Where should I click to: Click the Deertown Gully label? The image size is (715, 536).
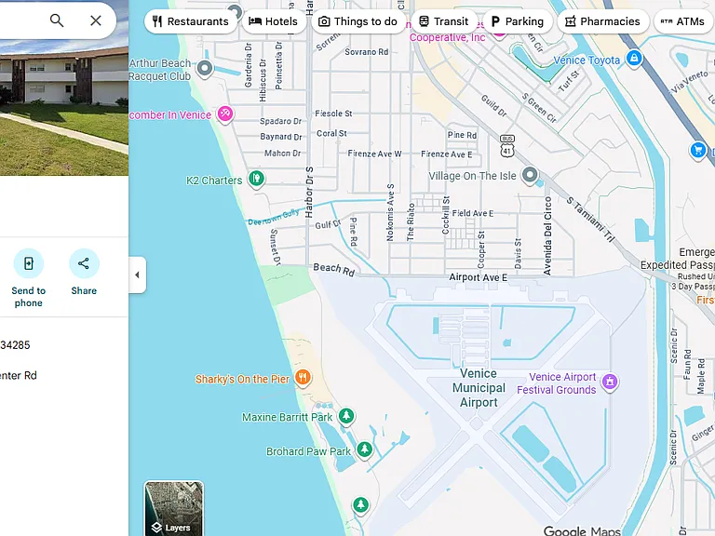tap(274, 217)
